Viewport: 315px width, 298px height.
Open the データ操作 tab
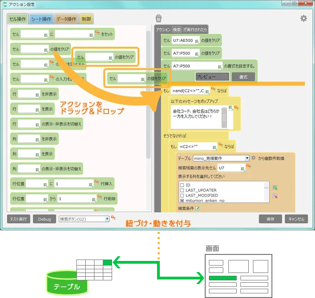click(66, 19)
